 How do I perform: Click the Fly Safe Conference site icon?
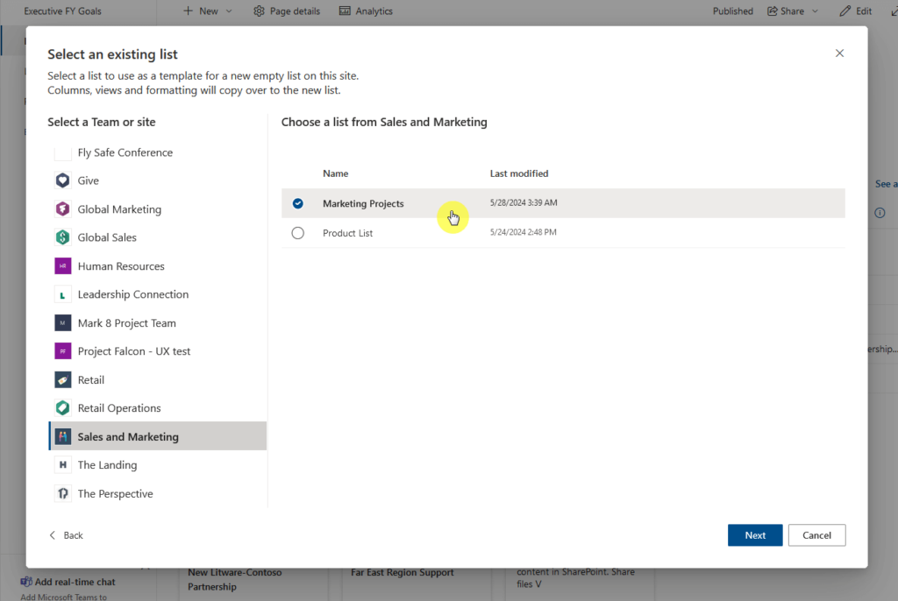62,152
